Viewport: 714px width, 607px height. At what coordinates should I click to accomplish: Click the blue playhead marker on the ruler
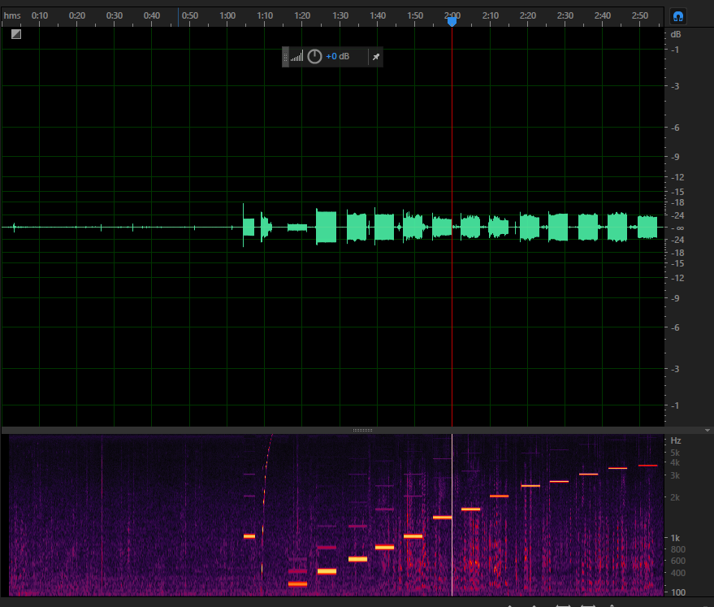coord(452,21)
